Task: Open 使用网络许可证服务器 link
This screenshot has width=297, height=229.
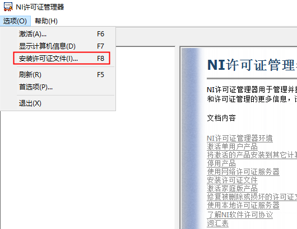Action: [243, 171]
